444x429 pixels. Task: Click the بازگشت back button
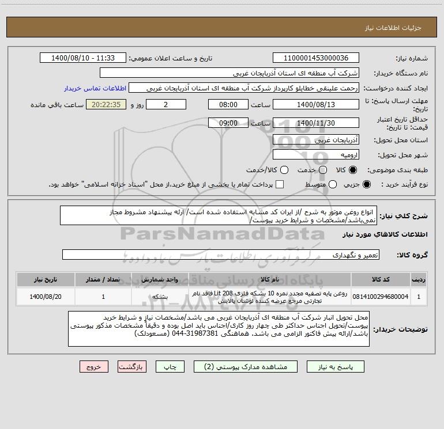(132, 367)
